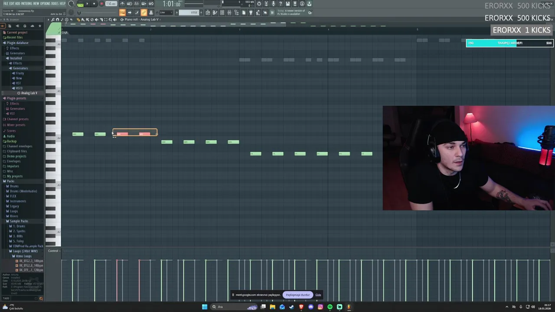Collapse 'Plugin database' folder
Screen dimensions: 555x312
tap(17, 43)
